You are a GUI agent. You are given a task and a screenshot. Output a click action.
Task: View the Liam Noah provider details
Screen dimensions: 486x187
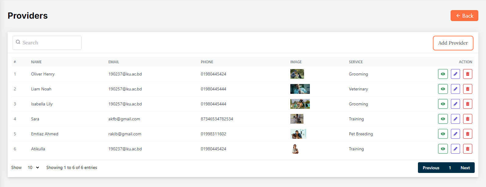click(x=443, y=89)
